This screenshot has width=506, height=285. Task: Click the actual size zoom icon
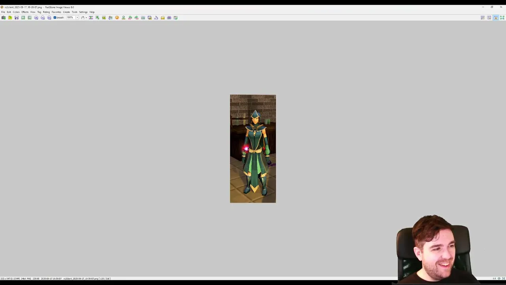pyautogui.click(x=49, y=17)
